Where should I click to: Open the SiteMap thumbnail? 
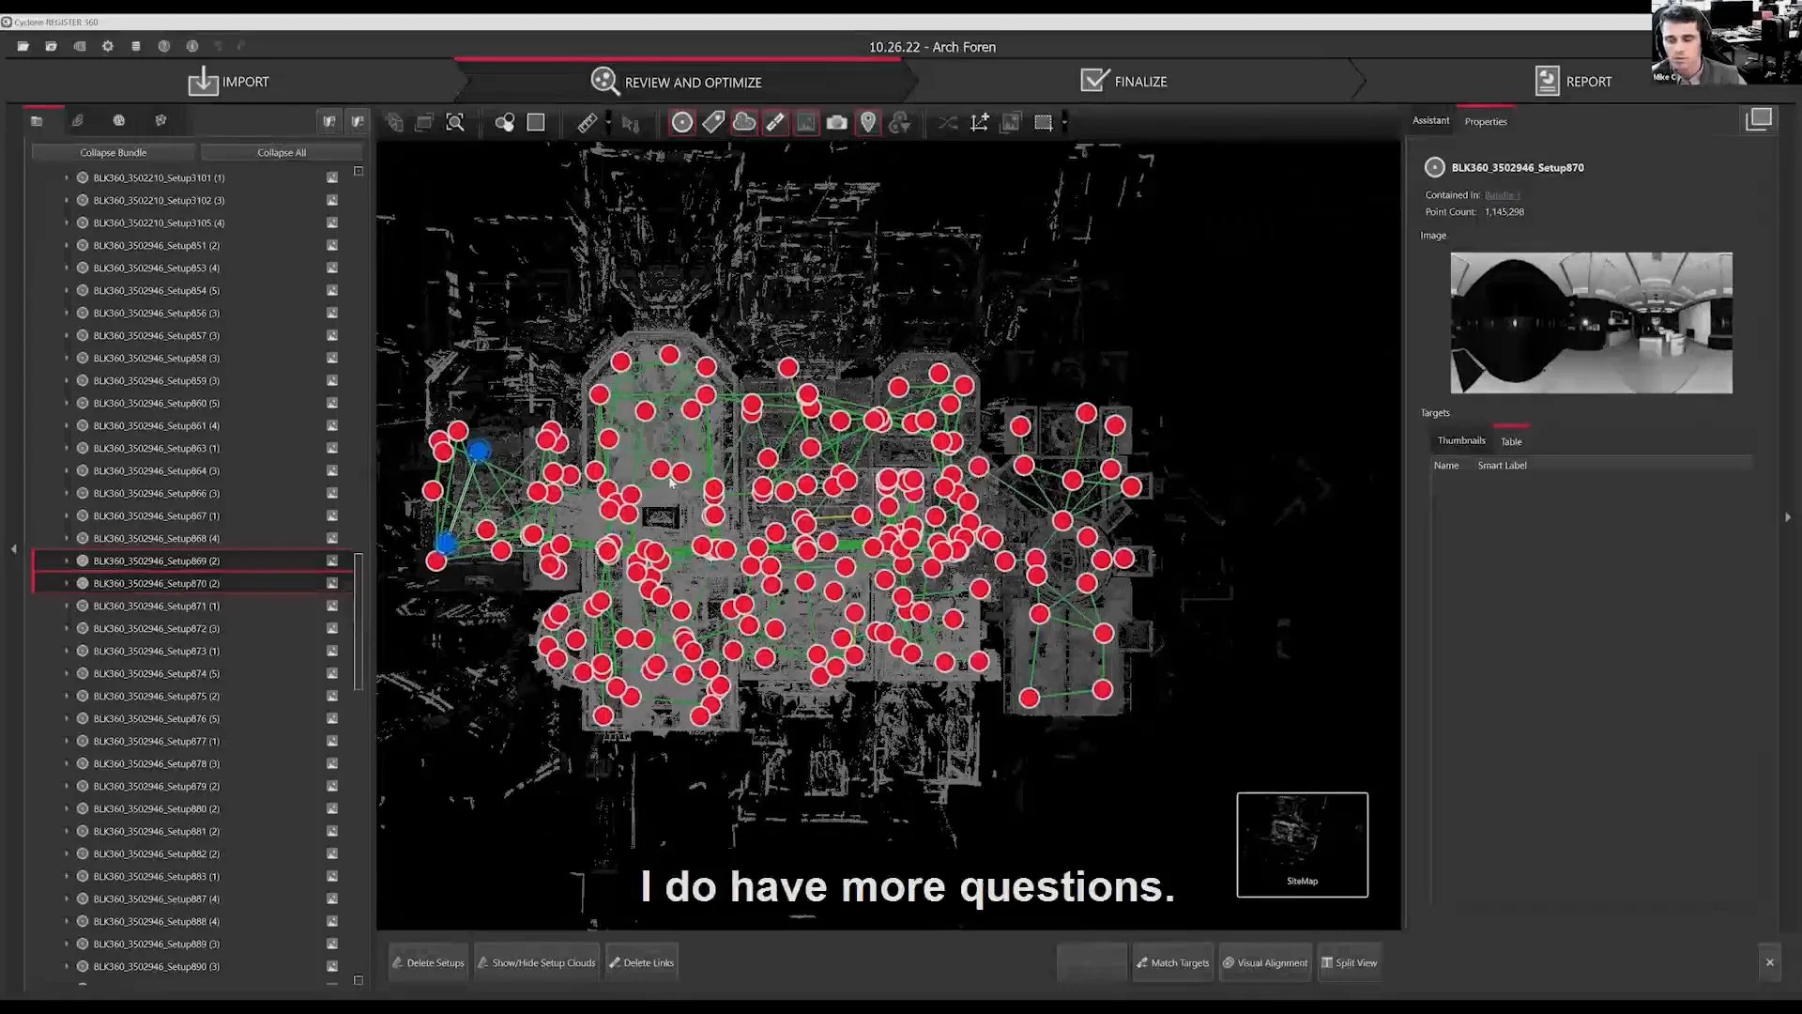click(1303, 844)
